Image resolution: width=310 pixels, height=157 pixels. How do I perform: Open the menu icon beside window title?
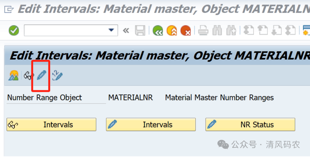pos(9,9)
